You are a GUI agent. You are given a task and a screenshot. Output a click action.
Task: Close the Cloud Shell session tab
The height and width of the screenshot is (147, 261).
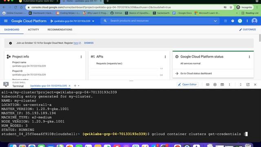tap(69, 86)
